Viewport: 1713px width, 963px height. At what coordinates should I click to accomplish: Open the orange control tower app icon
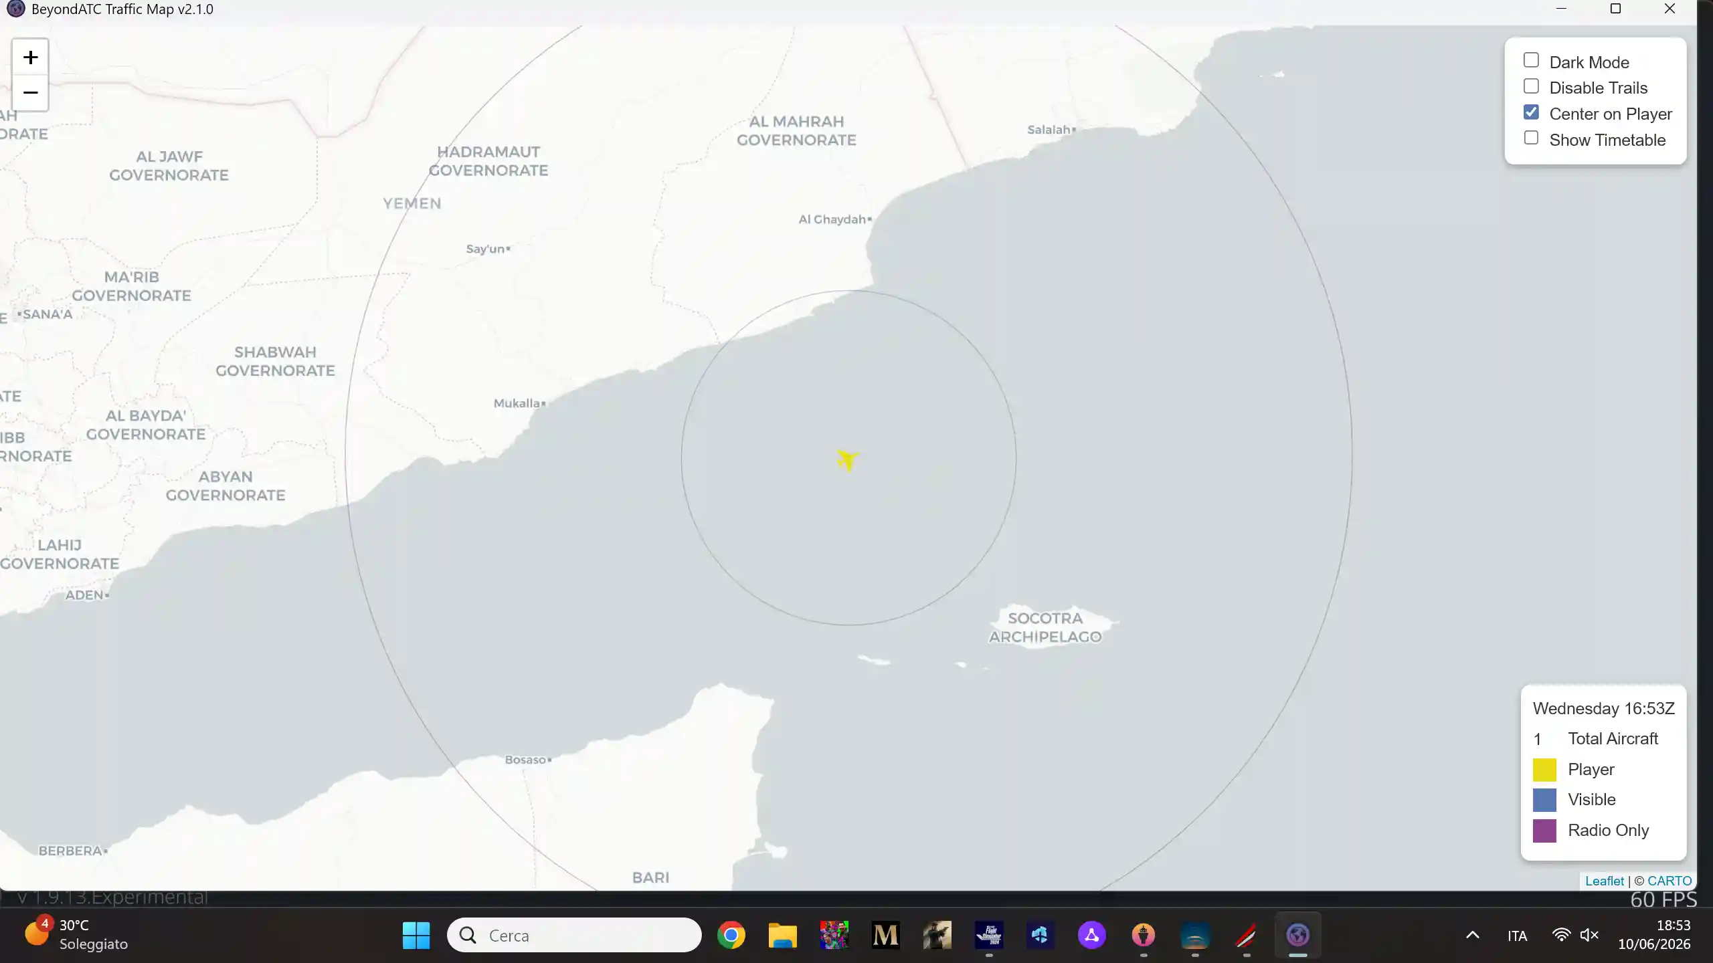[1143, 935]
